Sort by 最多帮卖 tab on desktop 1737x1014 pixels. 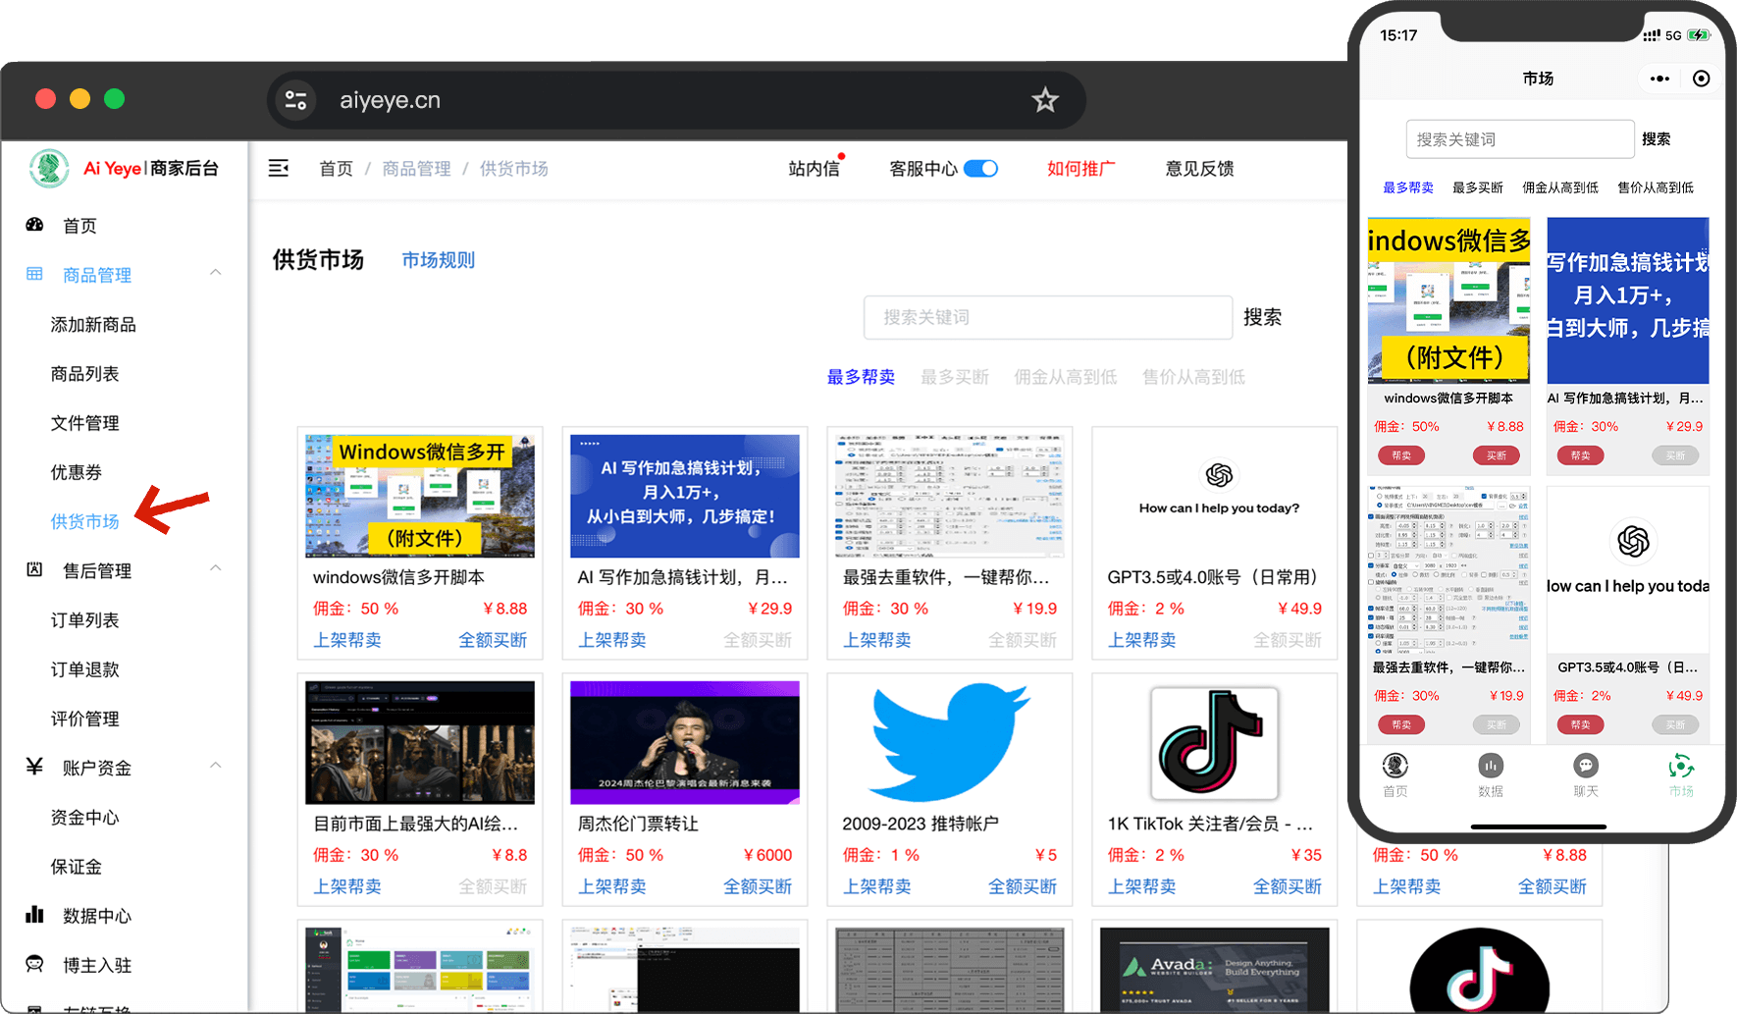point(861,377)
